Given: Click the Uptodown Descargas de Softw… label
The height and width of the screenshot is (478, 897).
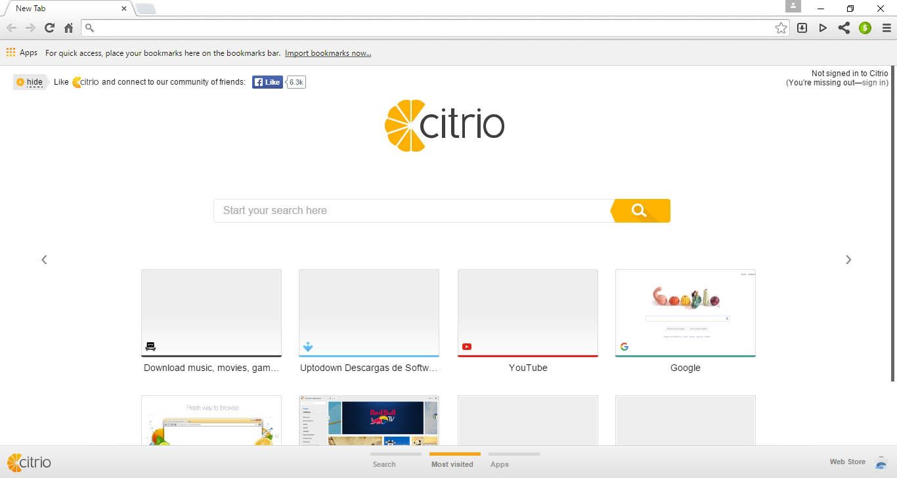Looking at the screenshot, I should (x=369, y=368).
